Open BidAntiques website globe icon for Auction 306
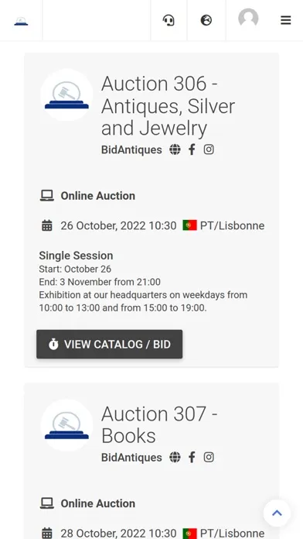 tap(175, 149)
